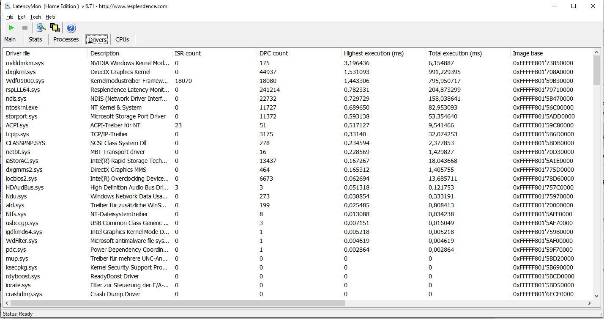Click total execution value 991,229395
The image size is (604, 319).
click(x=445, y=72)
